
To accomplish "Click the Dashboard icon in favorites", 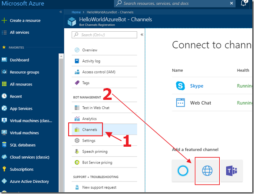I will pyautogui.click(x=4, y=60).
